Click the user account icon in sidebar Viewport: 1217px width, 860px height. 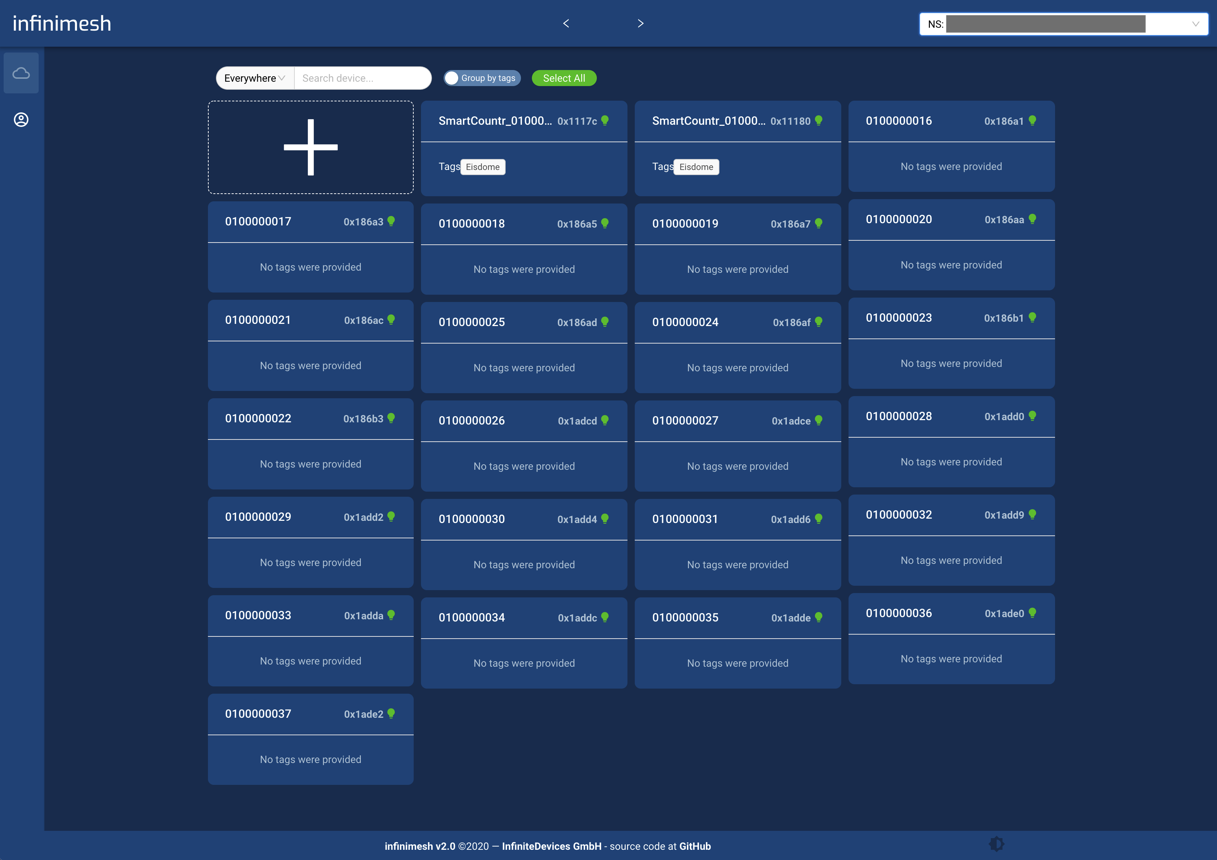coord(21,120)
